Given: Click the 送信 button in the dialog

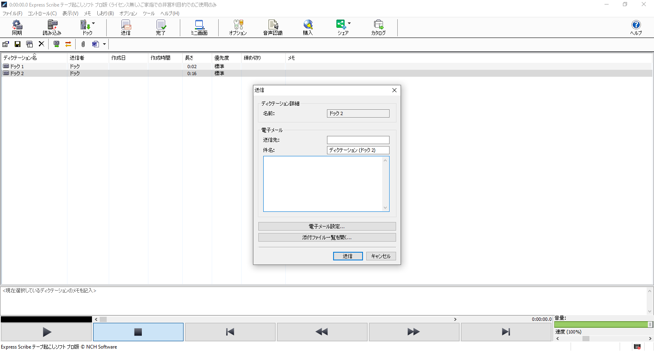Looking at the screenshot, I should [348, 256].
